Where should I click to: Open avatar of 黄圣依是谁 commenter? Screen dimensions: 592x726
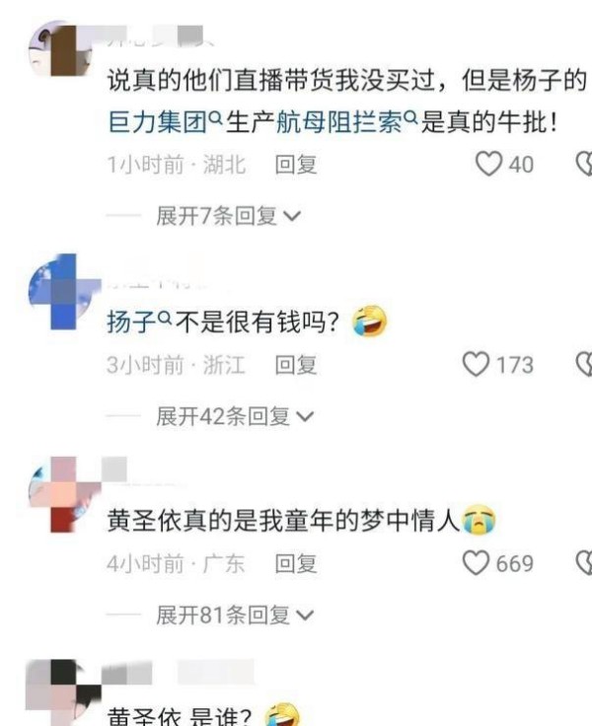click(64, 692)
